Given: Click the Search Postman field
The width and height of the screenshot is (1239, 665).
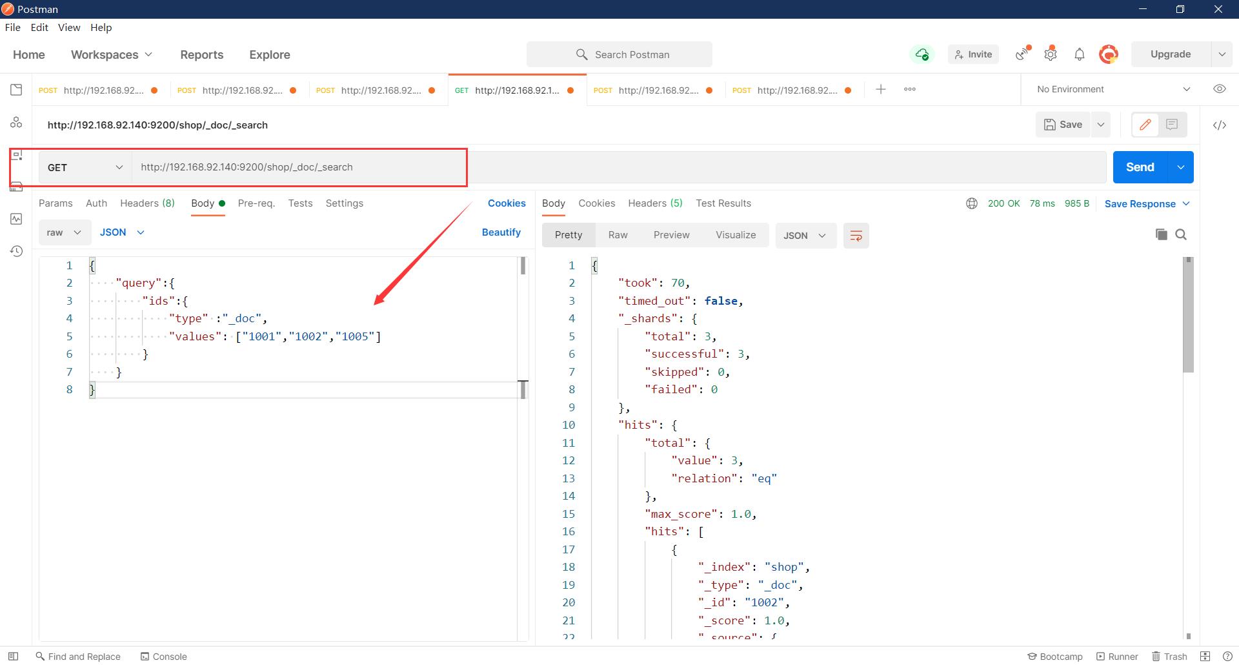Looking at the screenshot, I should point(619,54).
